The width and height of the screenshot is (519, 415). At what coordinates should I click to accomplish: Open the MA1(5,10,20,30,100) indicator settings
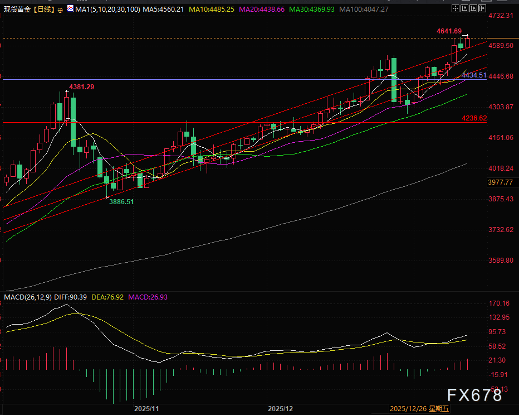107,9
